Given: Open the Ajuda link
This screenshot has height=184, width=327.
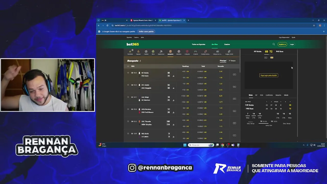Looking at the screenshot, I should [294, 37].
